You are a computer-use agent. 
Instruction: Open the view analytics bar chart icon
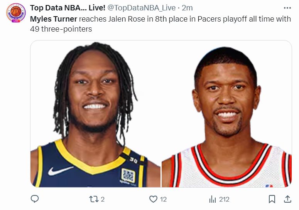[213, 199]
